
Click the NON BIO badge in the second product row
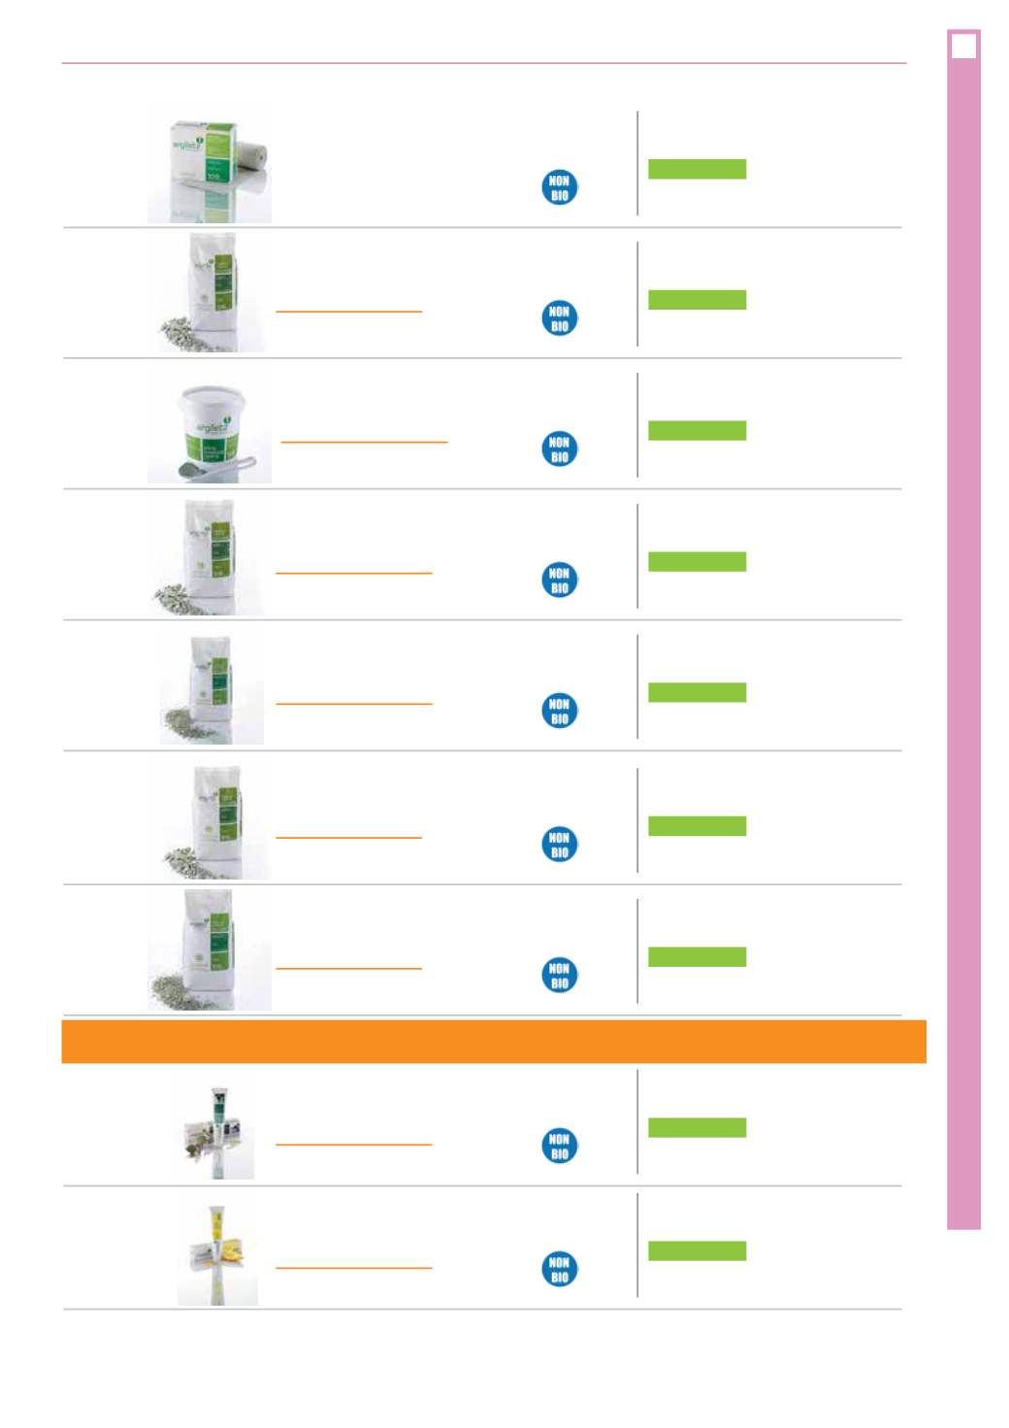[559, 318]
